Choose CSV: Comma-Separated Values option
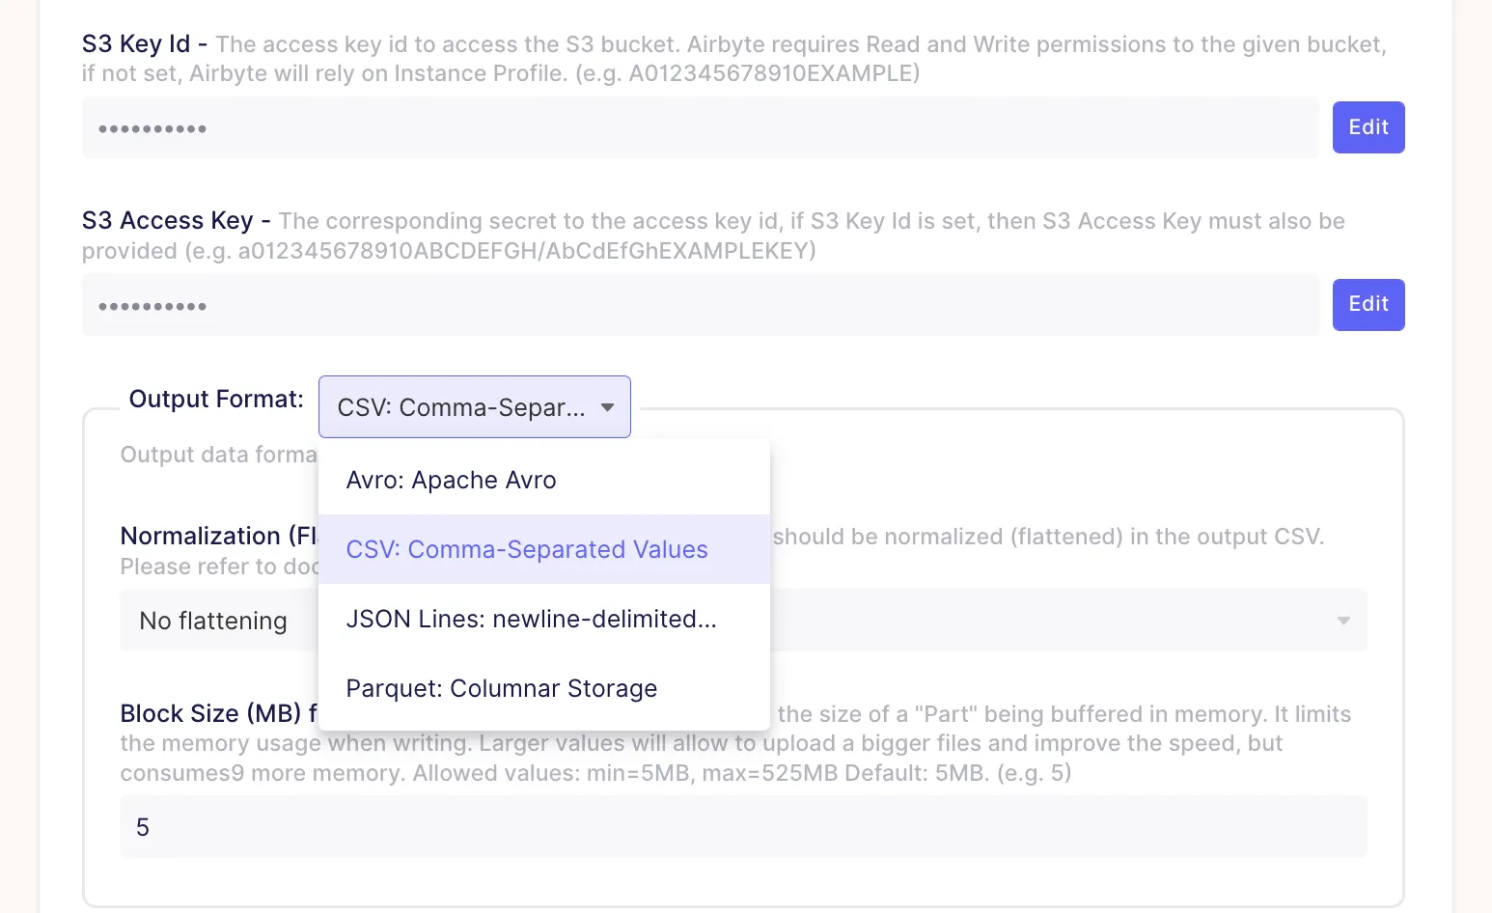The width and height of the screenshot is (1492, 913). tap(526, 549)
